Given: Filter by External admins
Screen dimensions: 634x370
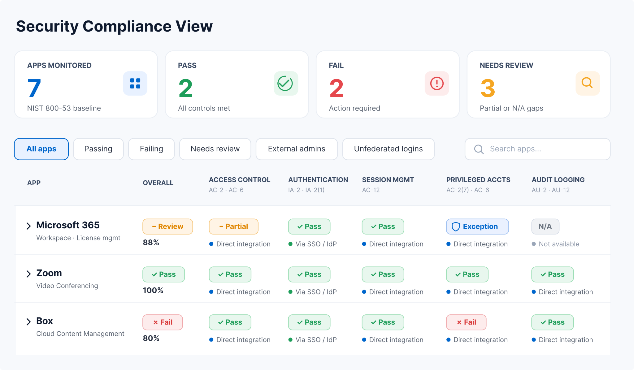Looking at the screenshot, I should tap(297, 149).
